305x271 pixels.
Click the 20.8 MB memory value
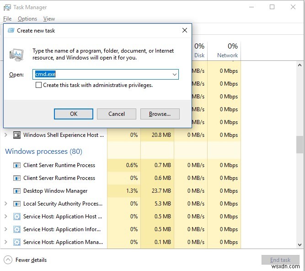[x=161, y=135]
